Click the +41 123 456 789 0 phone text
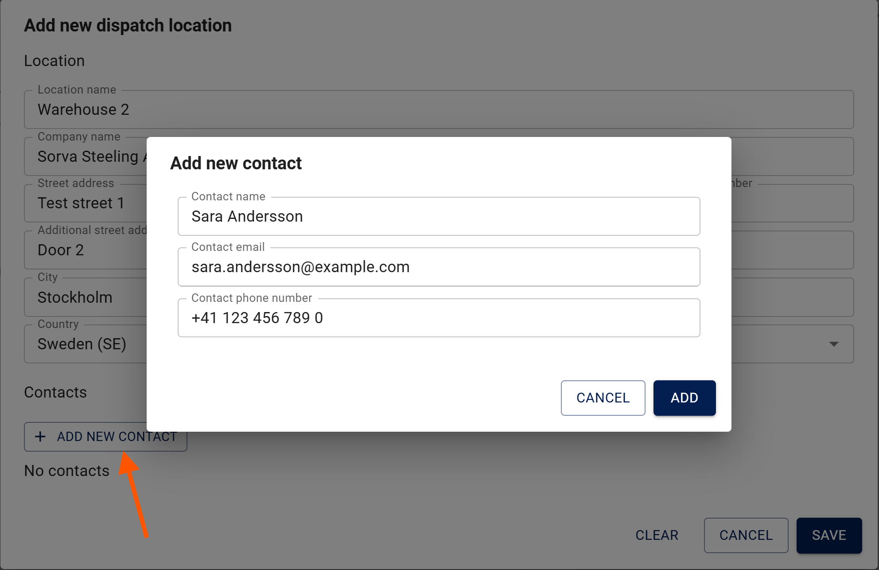This screenshot has height=570, width=879. pyautogui.click(x=257, y=318)
